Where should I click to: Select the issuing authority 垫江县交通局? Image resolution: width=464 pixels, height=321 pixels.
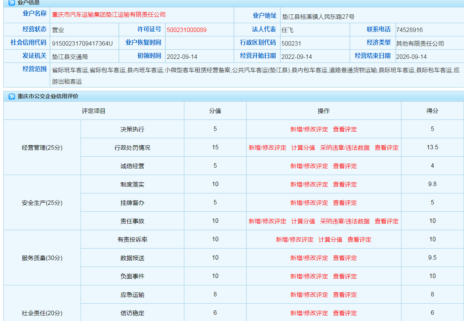(x=70, y=57)
